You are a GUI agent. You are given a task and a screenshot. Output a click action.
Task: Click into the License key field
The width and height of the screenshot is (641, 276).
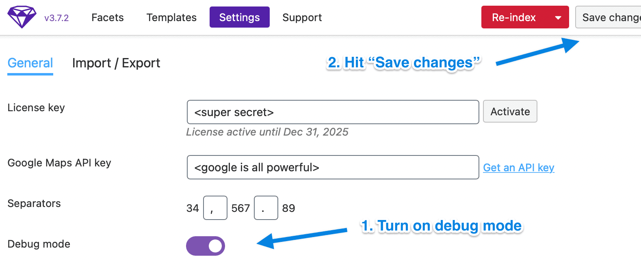click(333, 112)
